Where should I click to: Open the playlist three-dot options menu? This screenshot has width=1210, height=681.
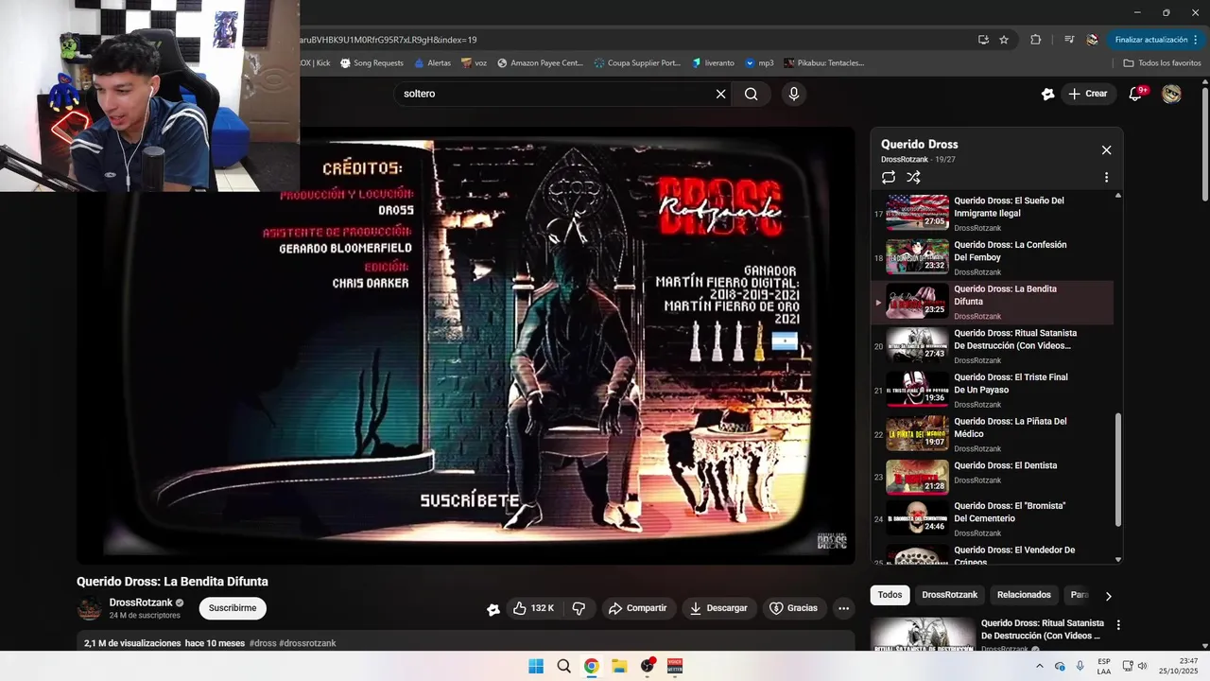[1106, 177]
